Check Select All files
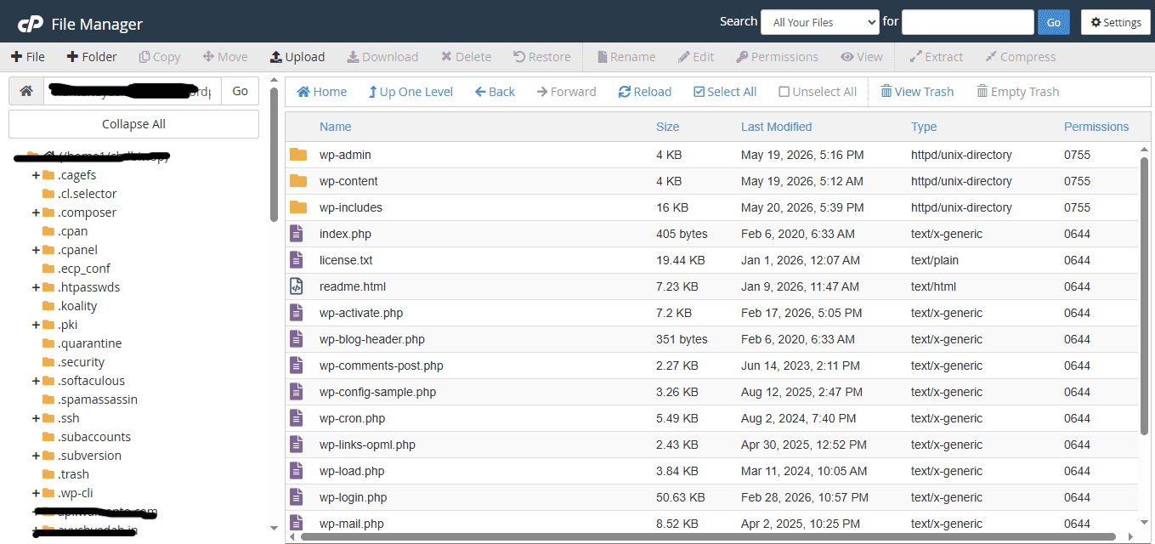 [725, 92]
